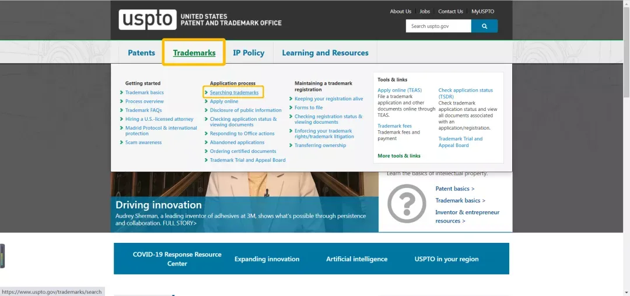Viewport: 630px width, 296px height.
Task: Click the Scam awareness link
Action: coord(143,142)
